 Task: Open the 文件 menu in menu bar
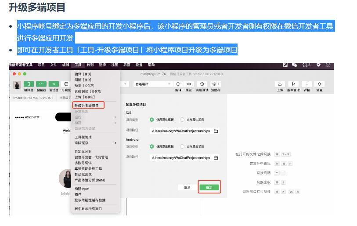click(x=54, y=65)
